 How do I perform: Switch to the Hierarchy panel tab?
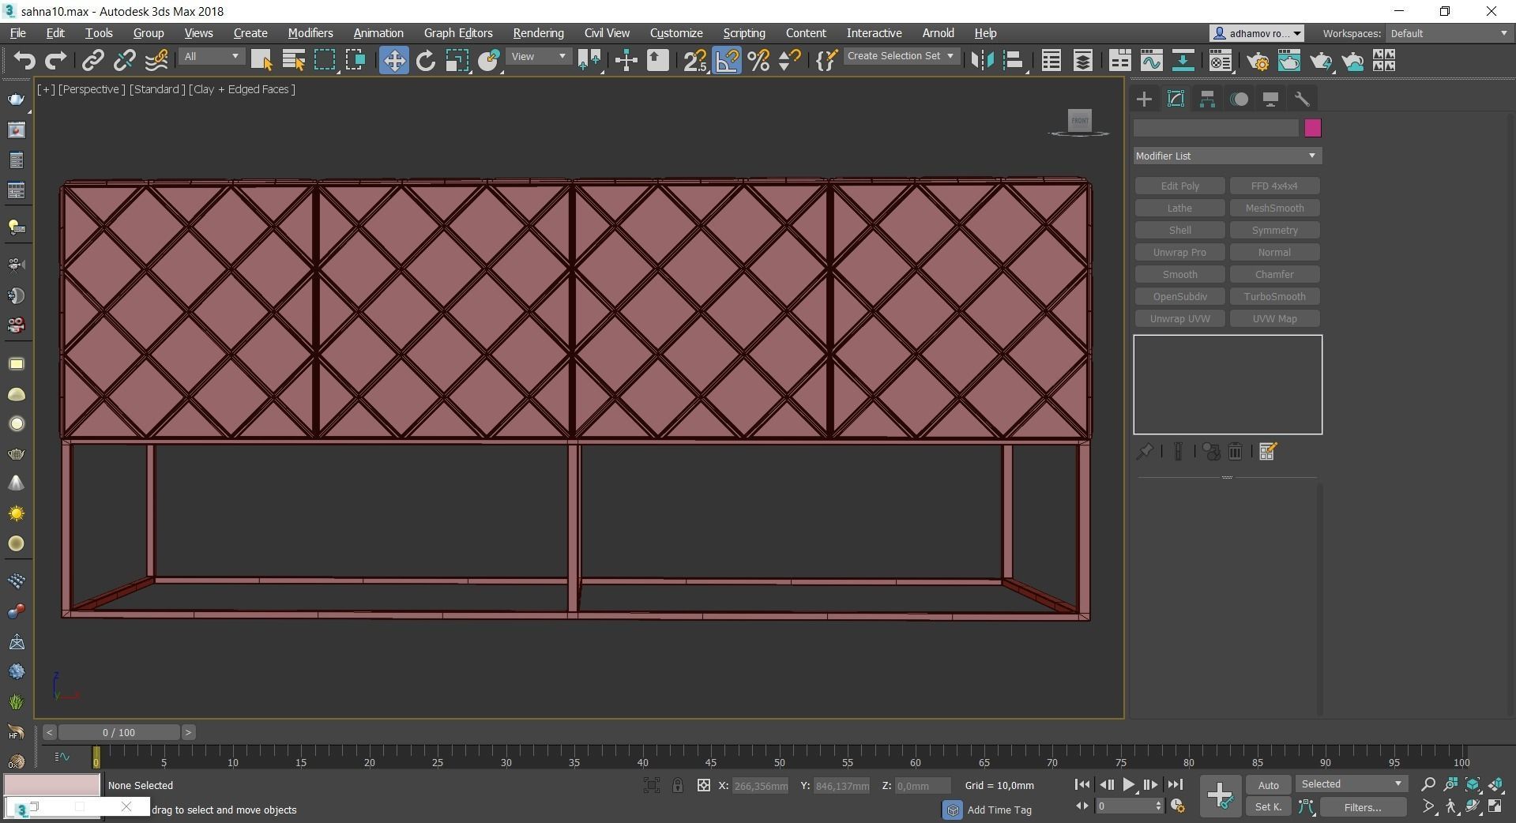tap(1207, 99)
